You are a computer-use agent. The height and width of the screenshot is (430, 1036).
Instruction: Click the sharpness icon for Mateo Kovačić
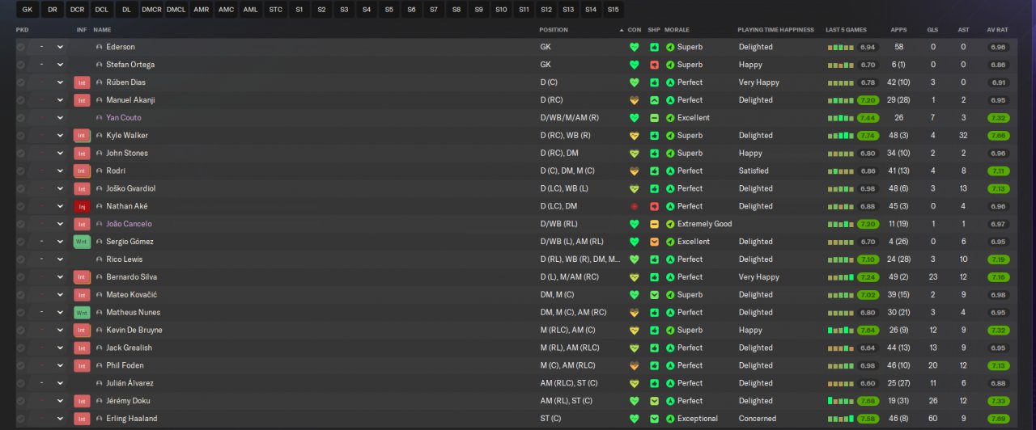pos(654,295)
